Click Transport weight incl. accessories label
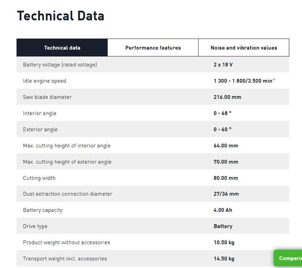Image resolution: width=302 pixels, height=268 pixels. point(65,259)
